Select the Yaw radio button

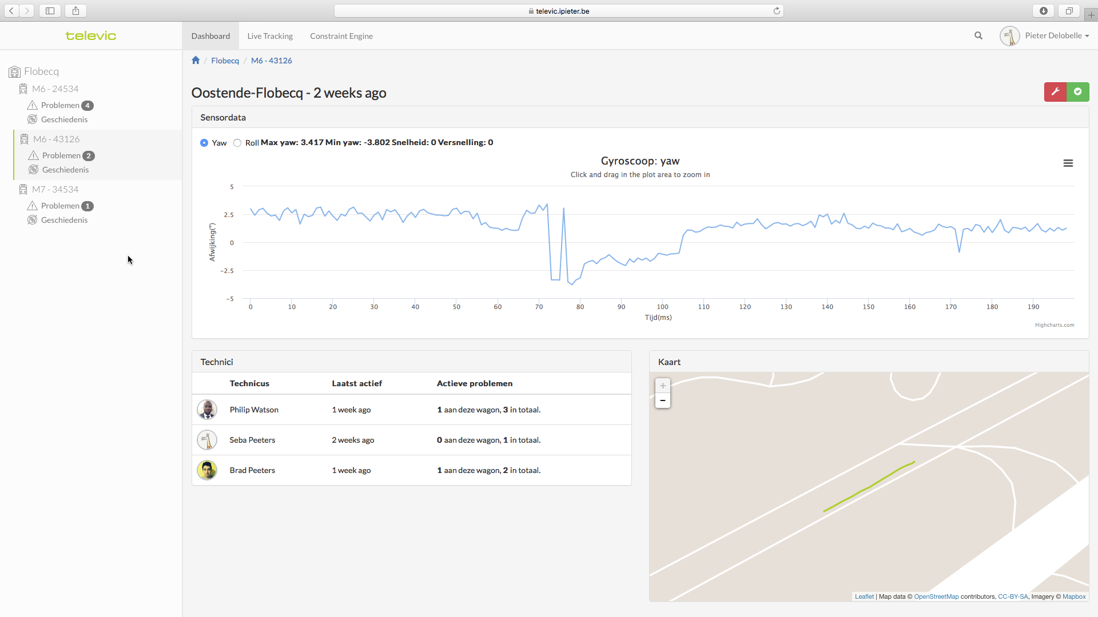coord(204,143)
